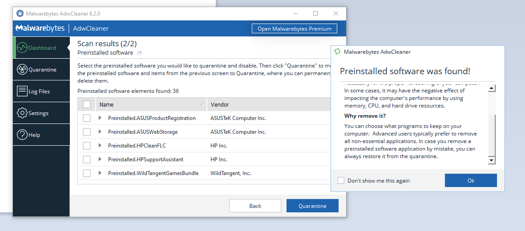
Task: Click the small icon beside Preinstalled software heading
Action: (x=140, y=53)
